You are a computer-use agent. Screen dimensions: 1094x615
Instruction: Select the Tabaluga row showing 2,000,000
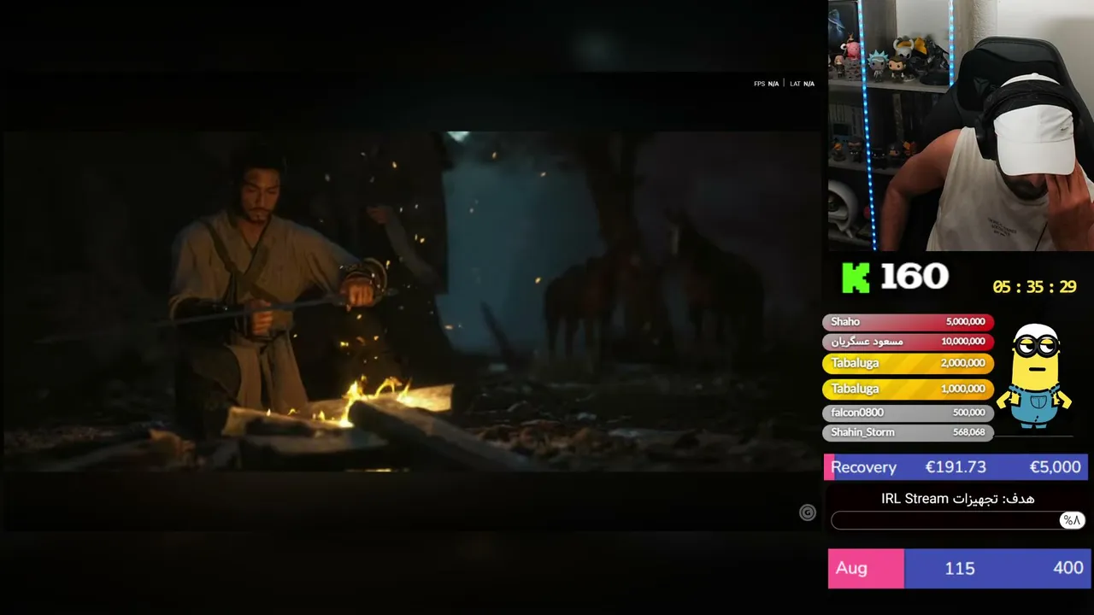pyautogui.click(x=908, y=364)
